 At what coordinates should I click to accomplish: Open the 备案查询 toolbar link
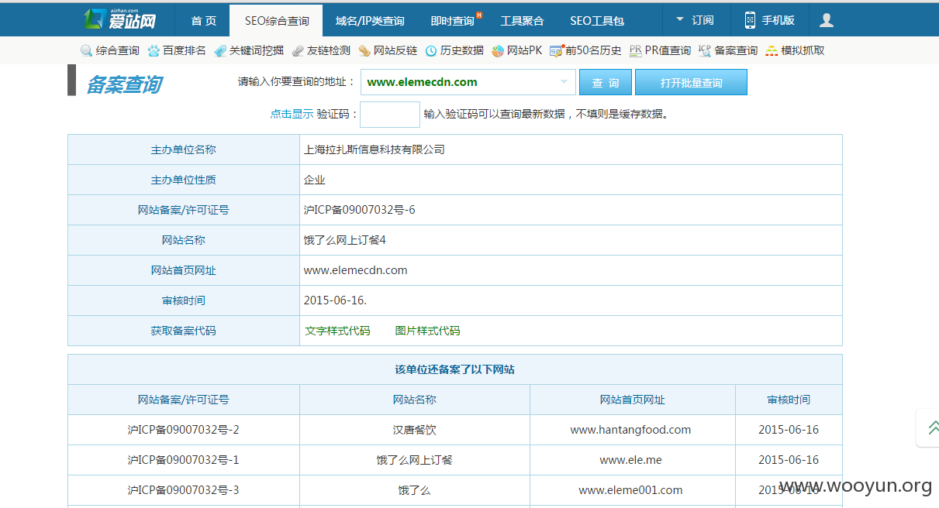(736, 50)
